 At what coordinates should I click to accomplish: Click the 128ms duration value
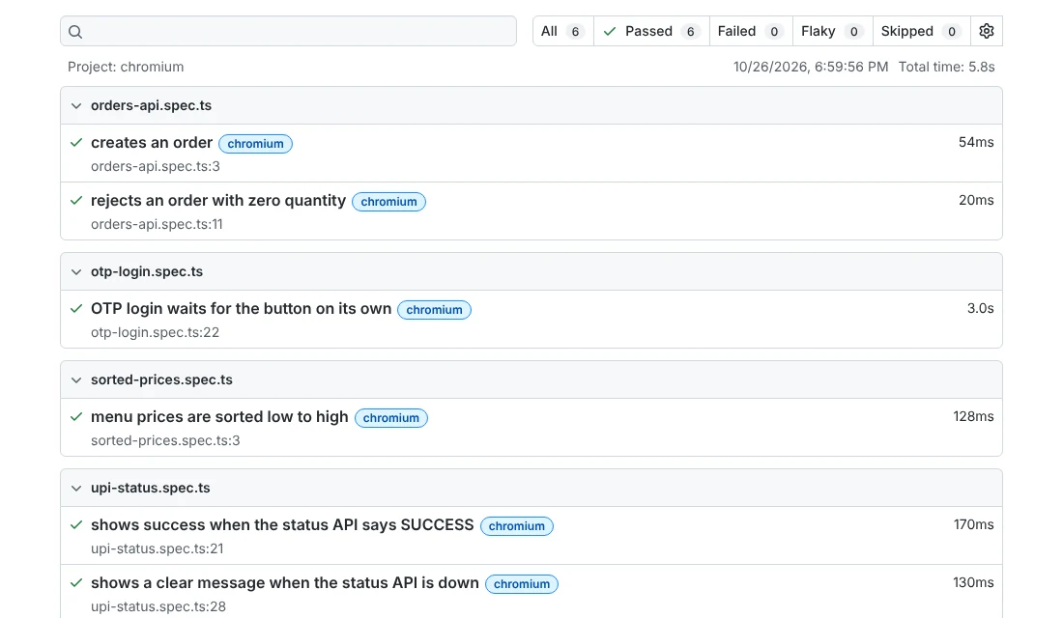tap(973, 416)
